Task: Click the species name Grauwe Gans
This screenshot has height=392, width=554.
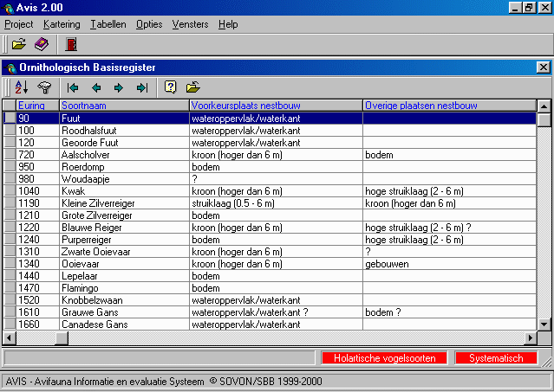Action: tap(90, 312)
